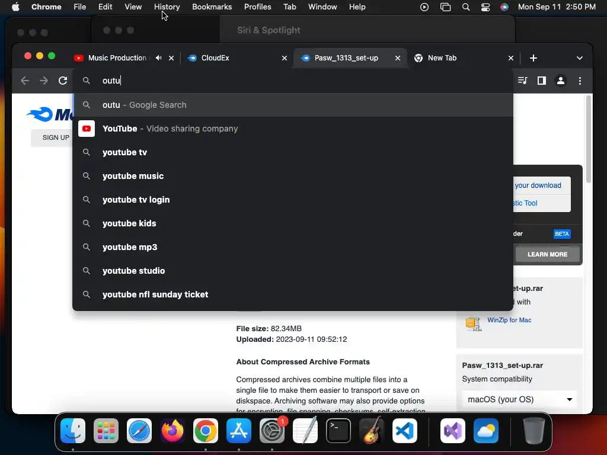The width and height of the screenshot is (607, 455).
Task: Expand the tab search chevron
Action: [x=580, y=58]
